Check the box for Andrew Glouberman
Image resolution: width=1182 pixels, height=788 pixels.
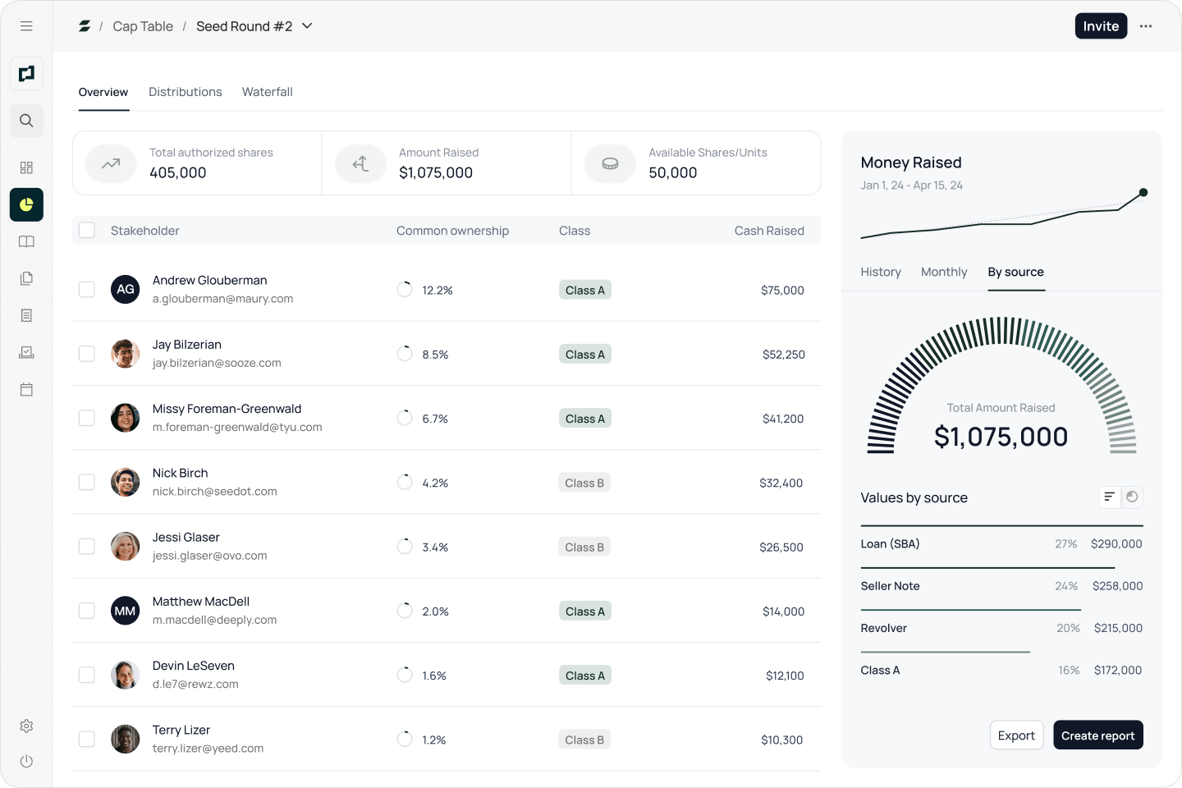pyautogui.click(x=87, y=290)
